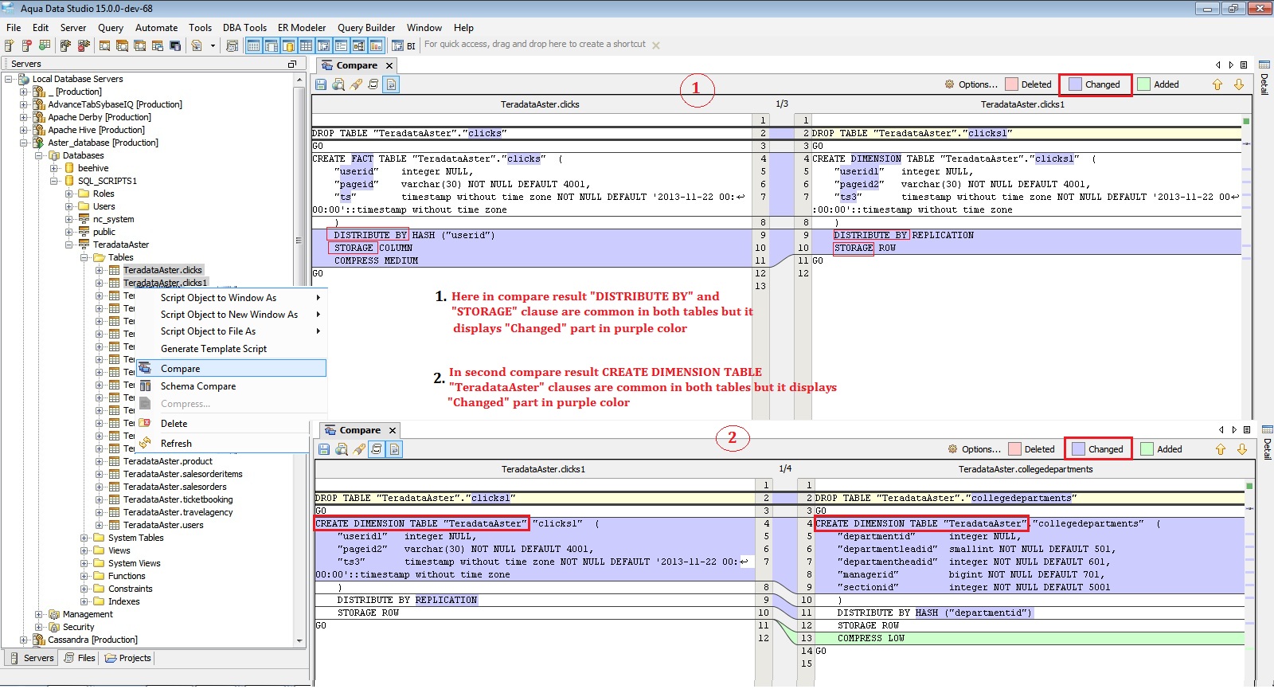1274x689 pixels.
Task: Collapse the Aster_database [Production] node
Action: [x=24, y=143]
